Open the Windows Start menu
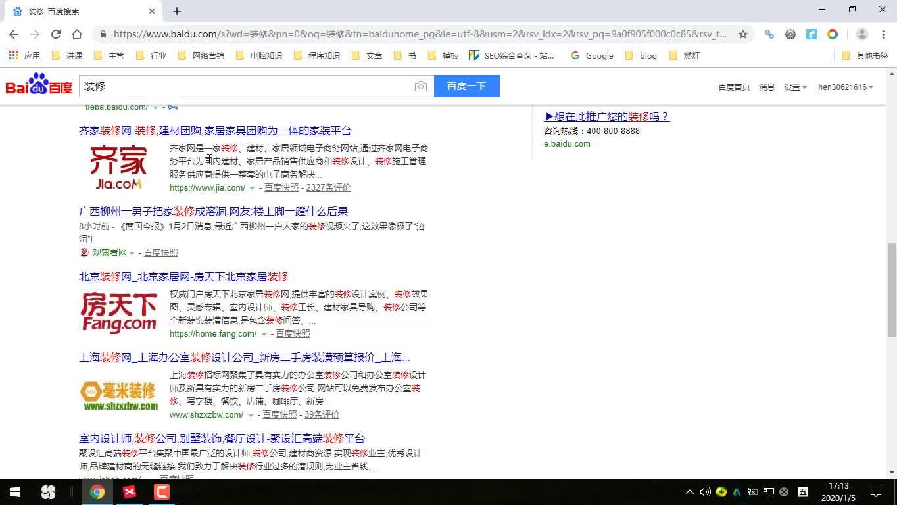897x505 pixels. (x=14, y=492)
